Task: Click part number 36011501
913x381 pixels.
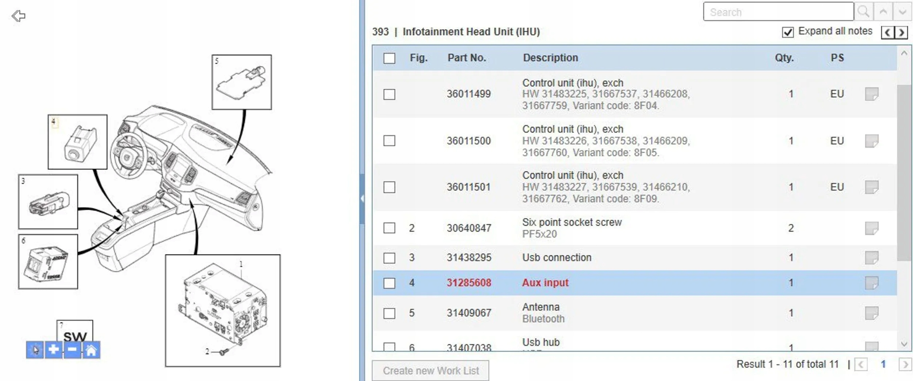Action: (x=469, y=187)
